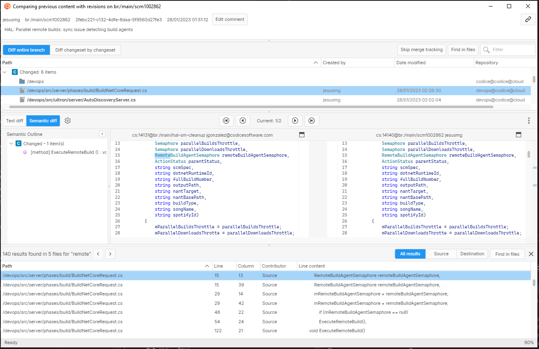
Task: Show All results in search panel
Action: pos(410,254)
